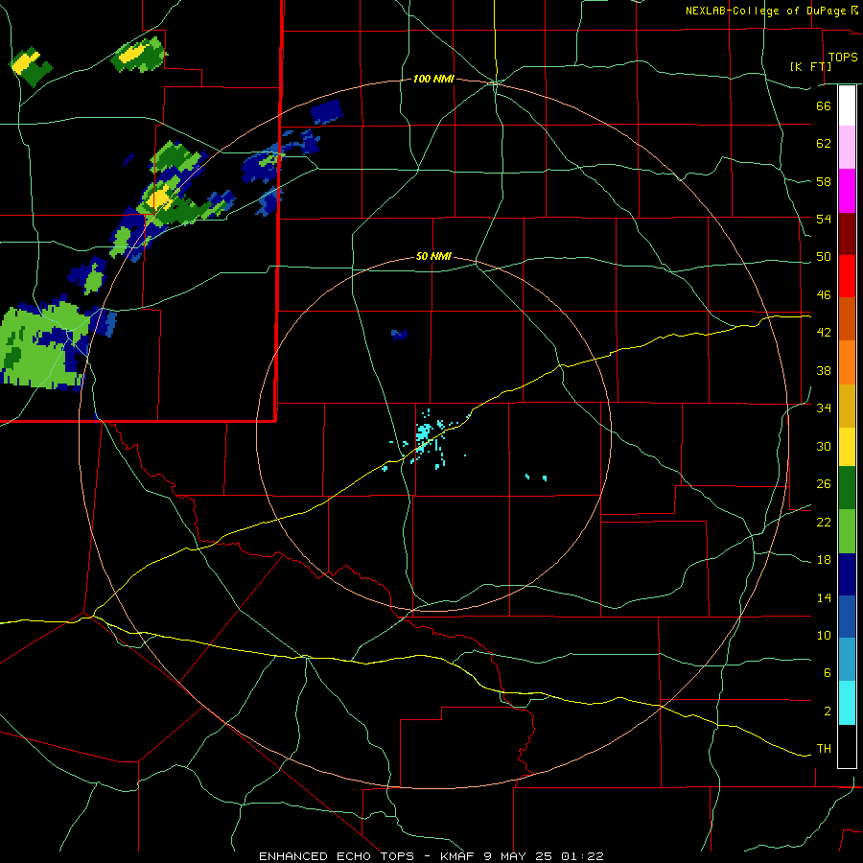Select the bright orange legend swatch
This screenshot has height=863, width=863.
(x=847, y=362)
